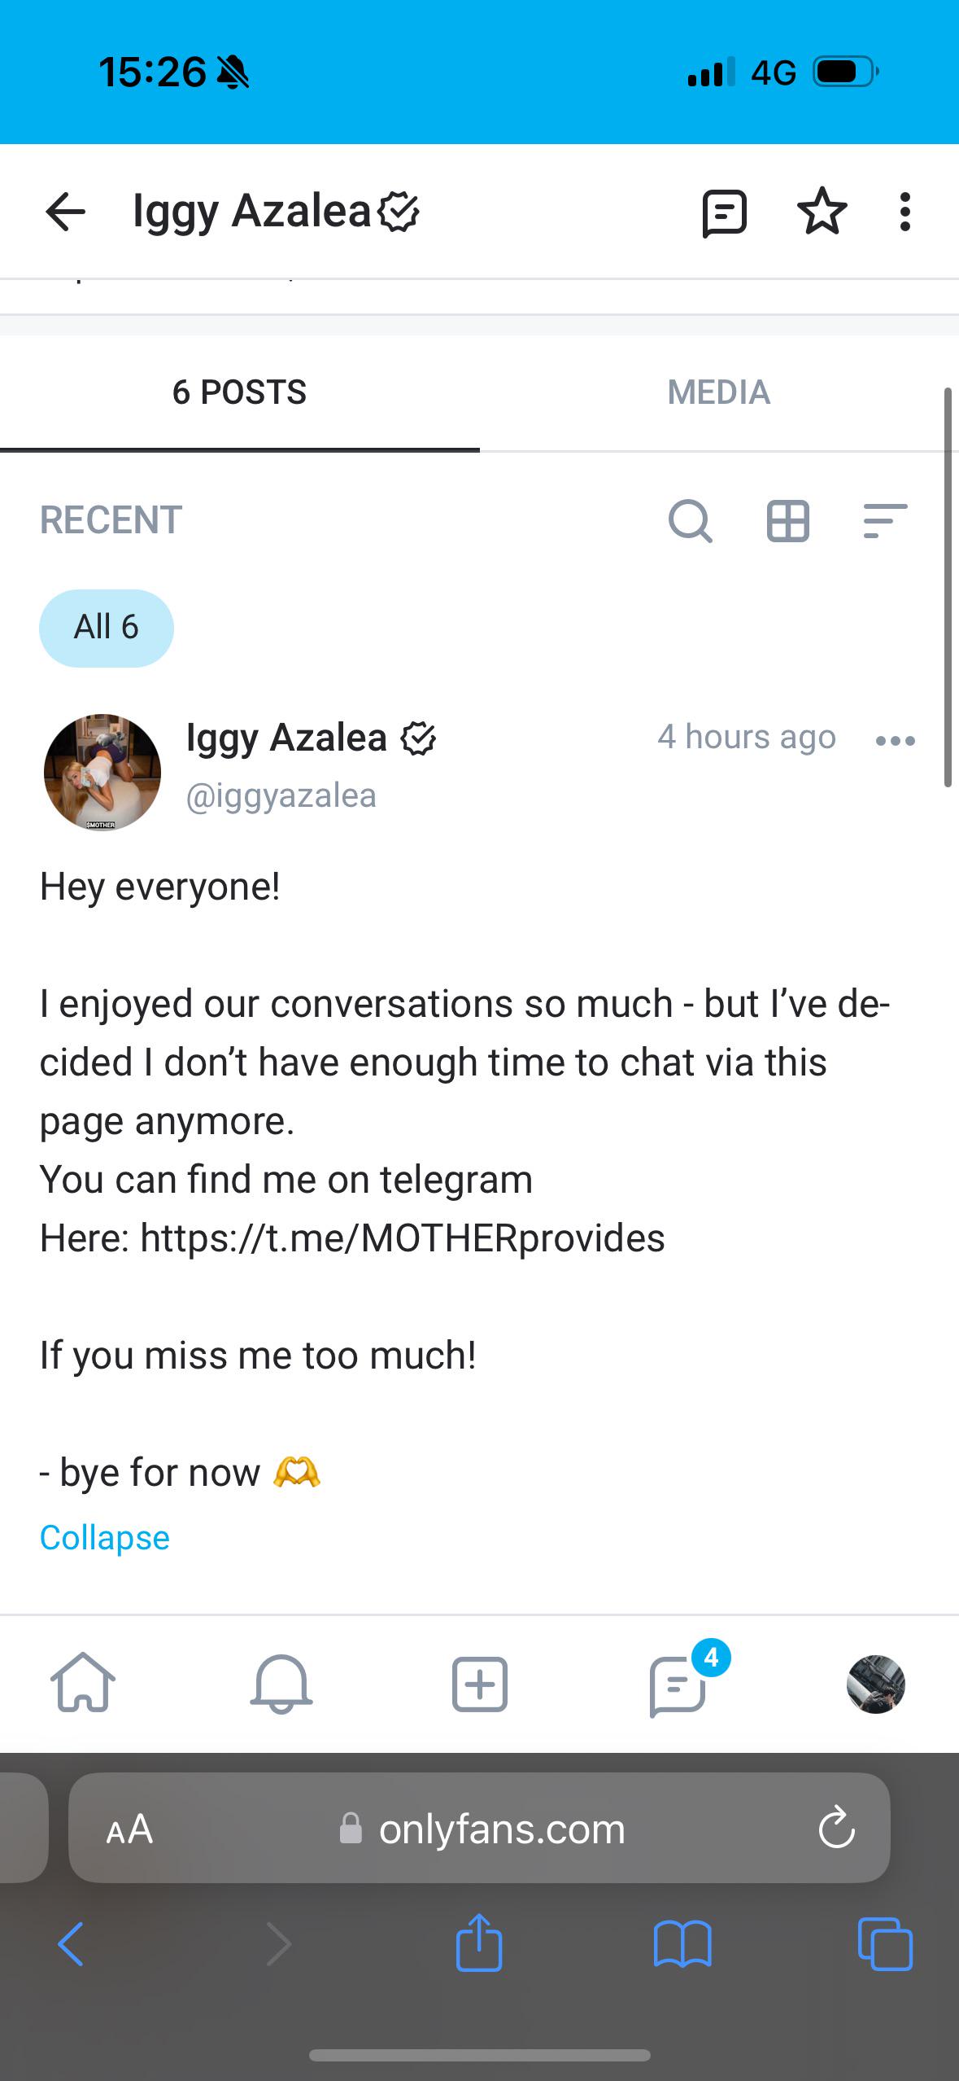Open the sort order options
The image size is (959, 2081).
point(884,521)
